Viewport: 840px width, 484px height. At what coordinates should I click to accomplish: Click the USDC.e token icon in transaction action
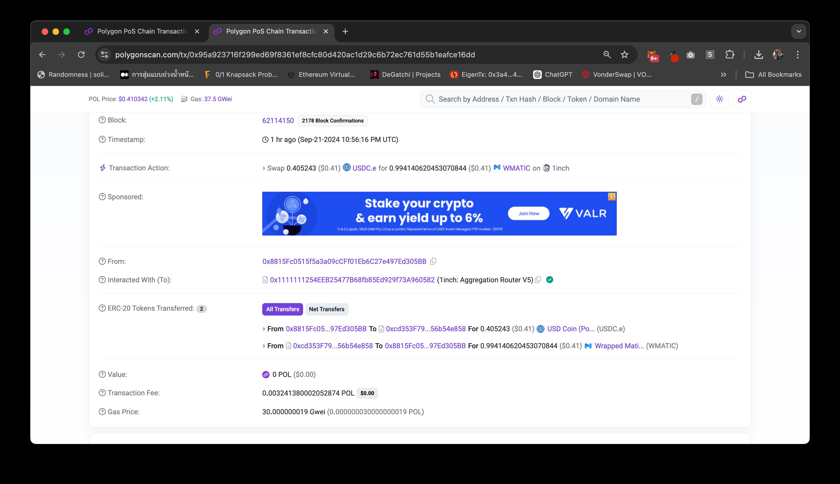tap(347, 168)
